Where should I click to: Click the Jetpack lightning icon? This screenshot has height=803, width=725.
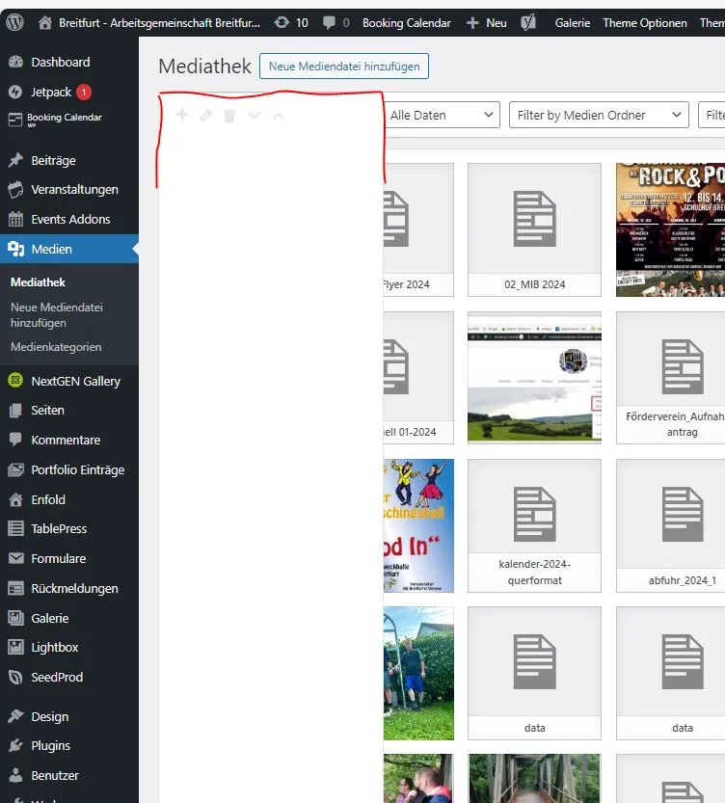point(15,92)
